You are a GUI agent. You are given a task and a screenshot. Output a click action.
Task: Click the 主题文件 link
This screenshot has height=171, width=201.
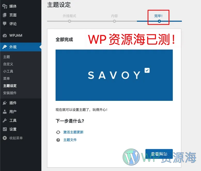coord(70,140)
